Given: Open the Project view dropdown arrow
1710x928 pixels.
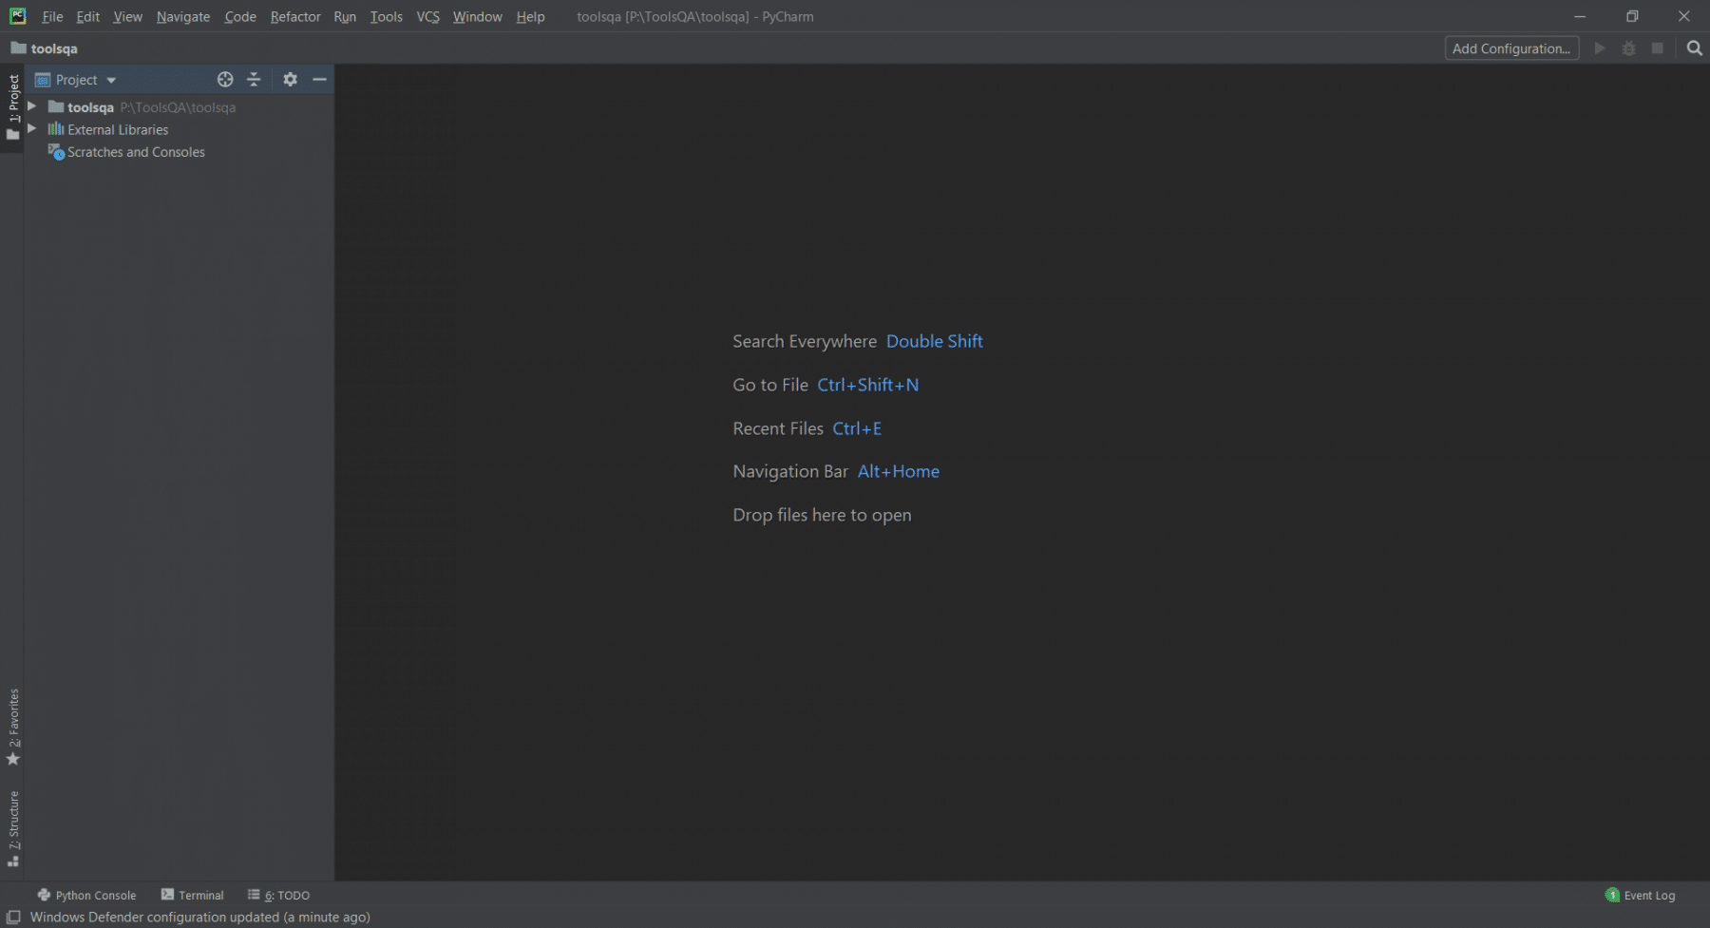Looking at the screenshot, I should coord(111,81).
